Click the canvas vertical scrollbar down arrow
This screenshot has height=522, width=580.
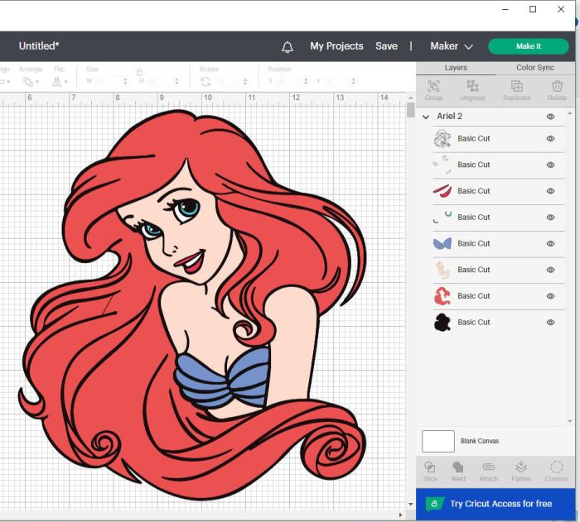click(411, 505)
